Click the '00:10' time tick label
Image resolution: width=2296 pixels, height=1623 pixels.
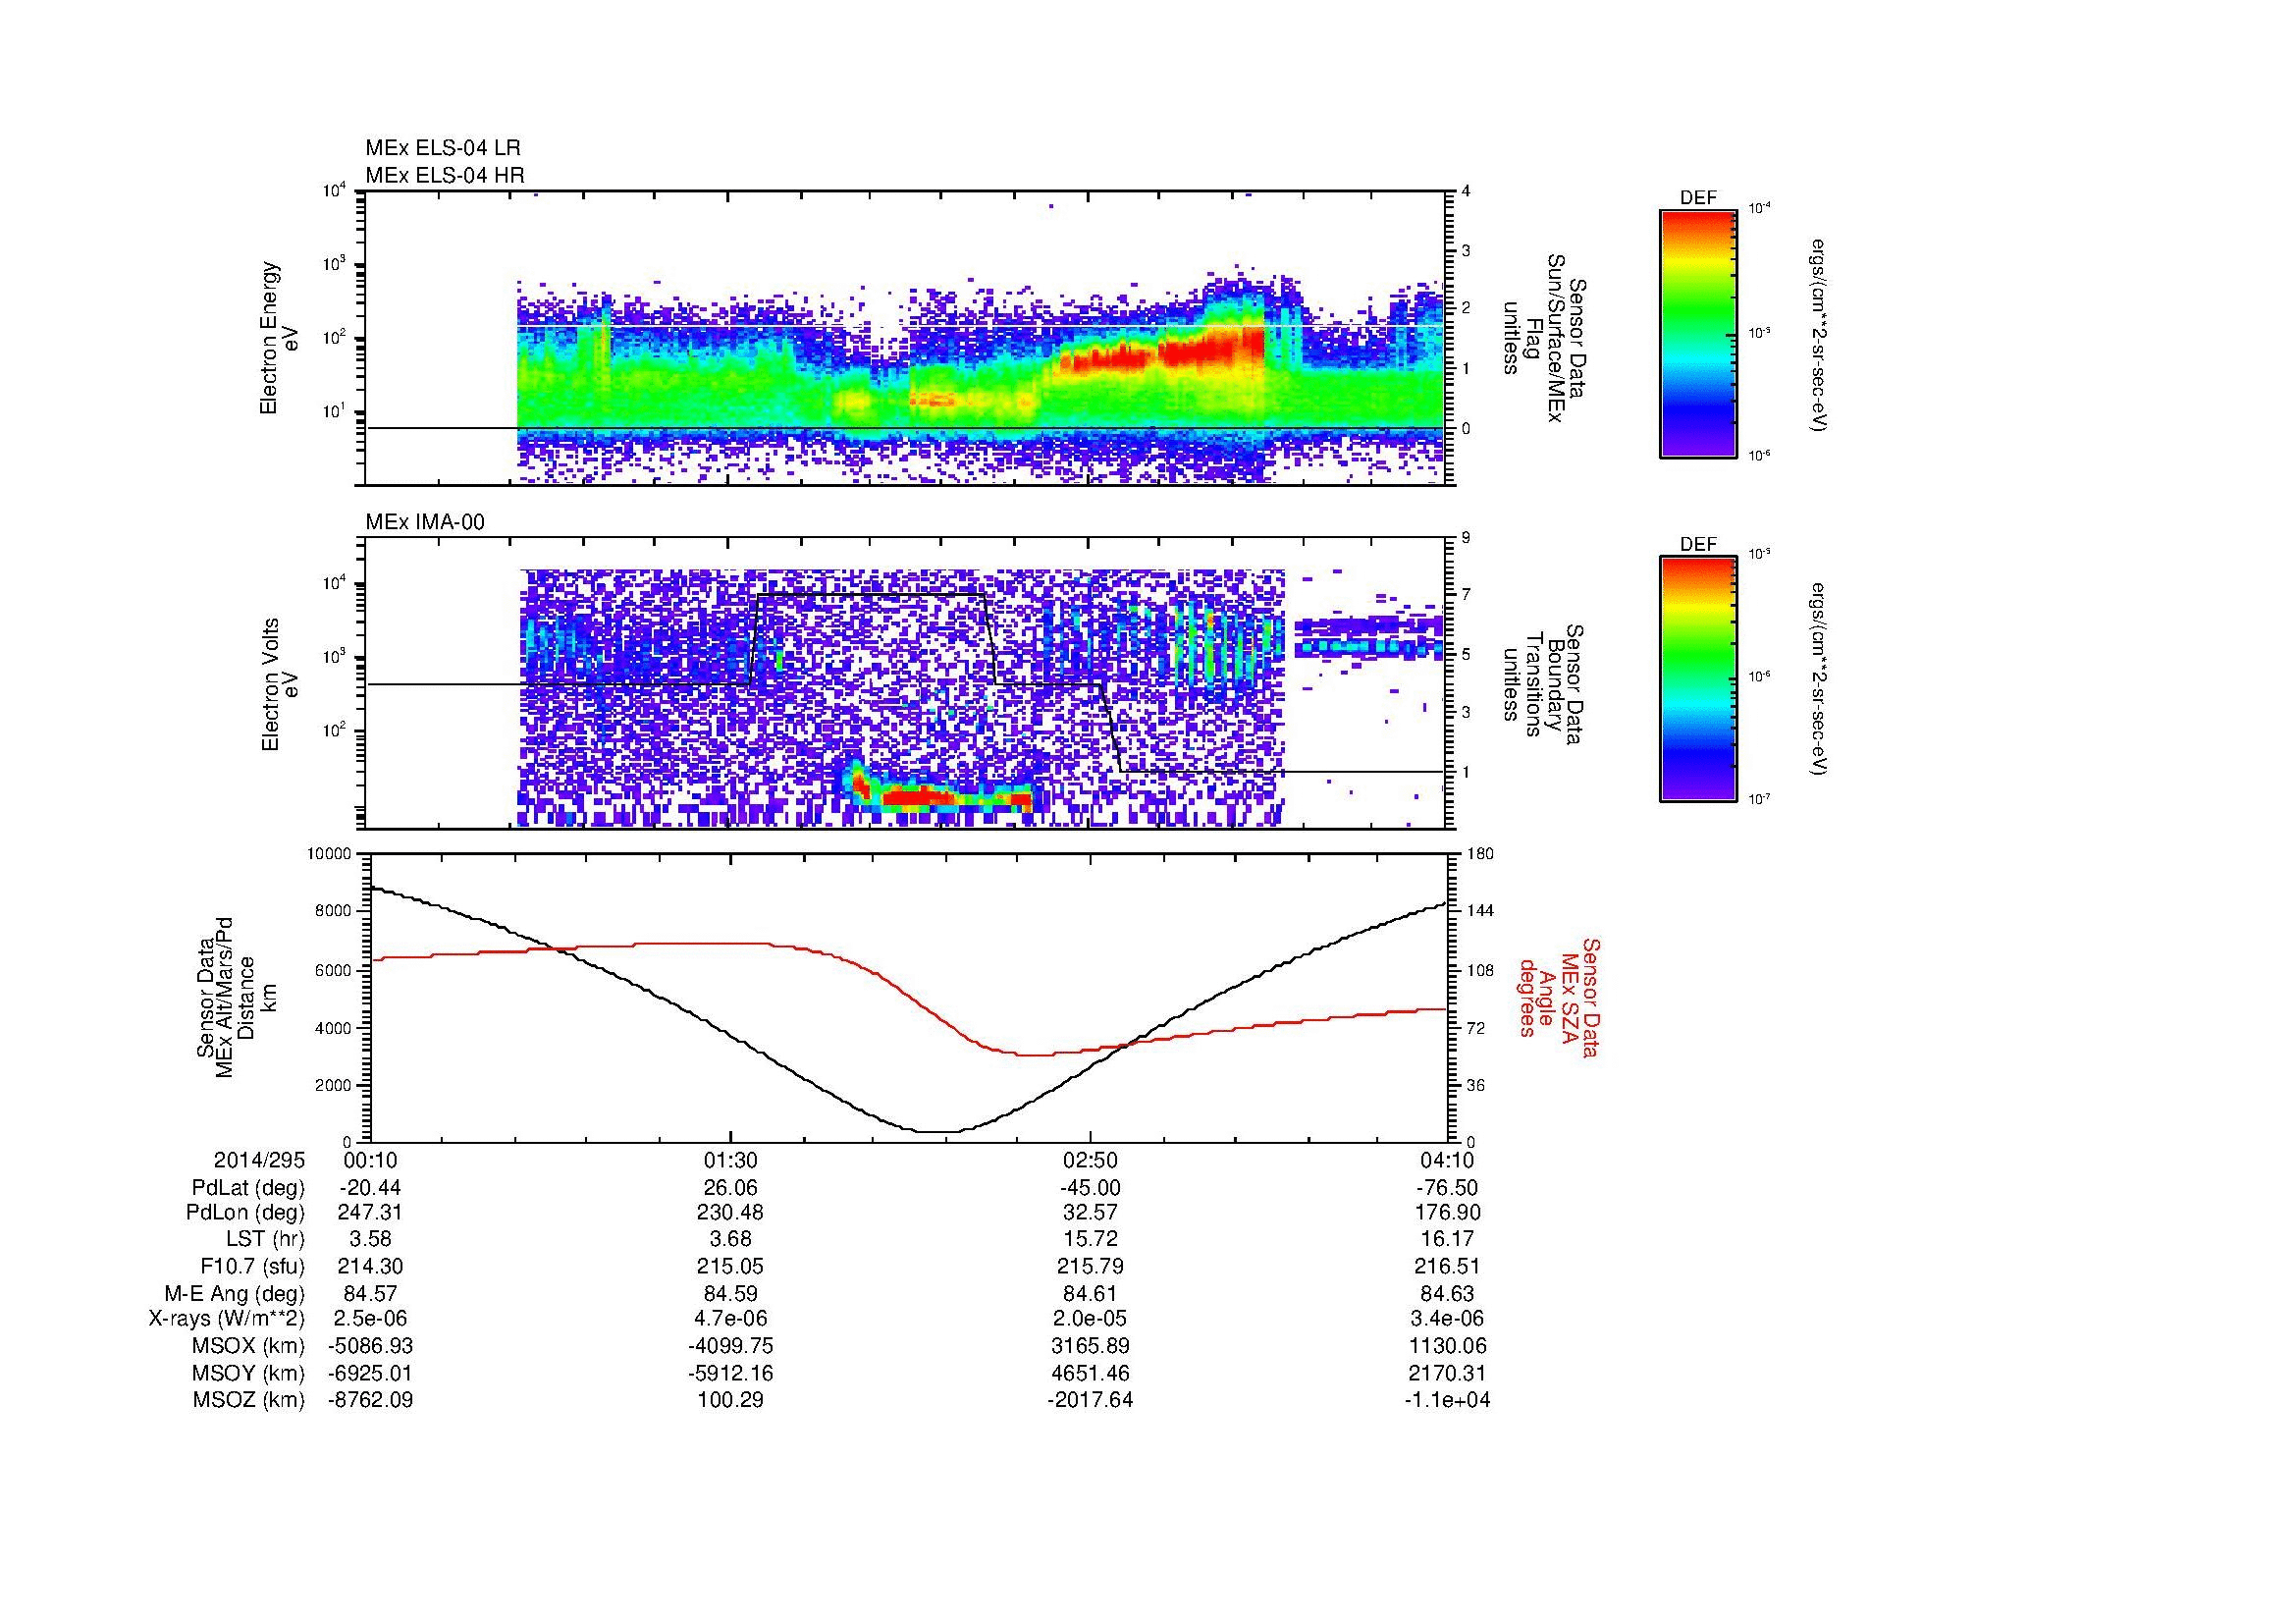370,1160
